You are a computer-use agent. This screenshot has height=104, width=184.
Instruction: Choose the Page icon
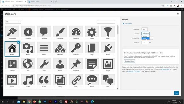point(92,49)
